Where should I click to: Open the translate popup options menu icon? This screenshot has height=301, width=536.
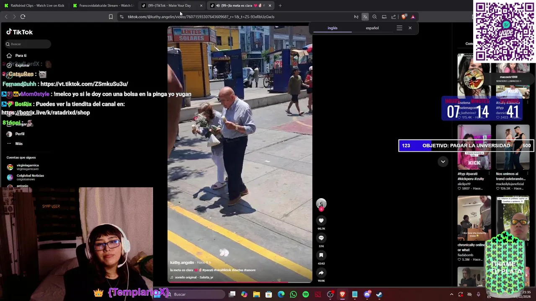click(399, 28)
